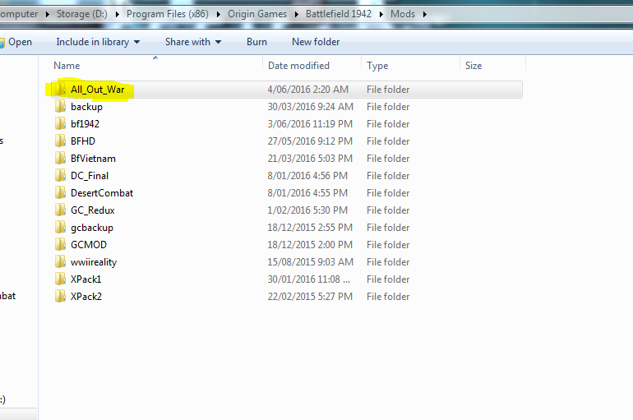Create a New folder

[316, 42]
